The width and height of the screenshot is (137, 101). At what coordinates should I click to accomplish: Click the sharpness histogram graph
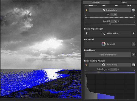(x=110, y=86)
